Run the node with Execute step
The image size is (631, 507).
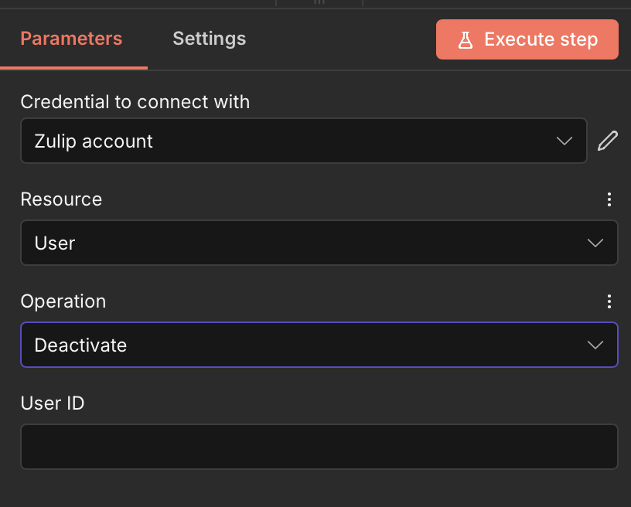click(527, 39)
